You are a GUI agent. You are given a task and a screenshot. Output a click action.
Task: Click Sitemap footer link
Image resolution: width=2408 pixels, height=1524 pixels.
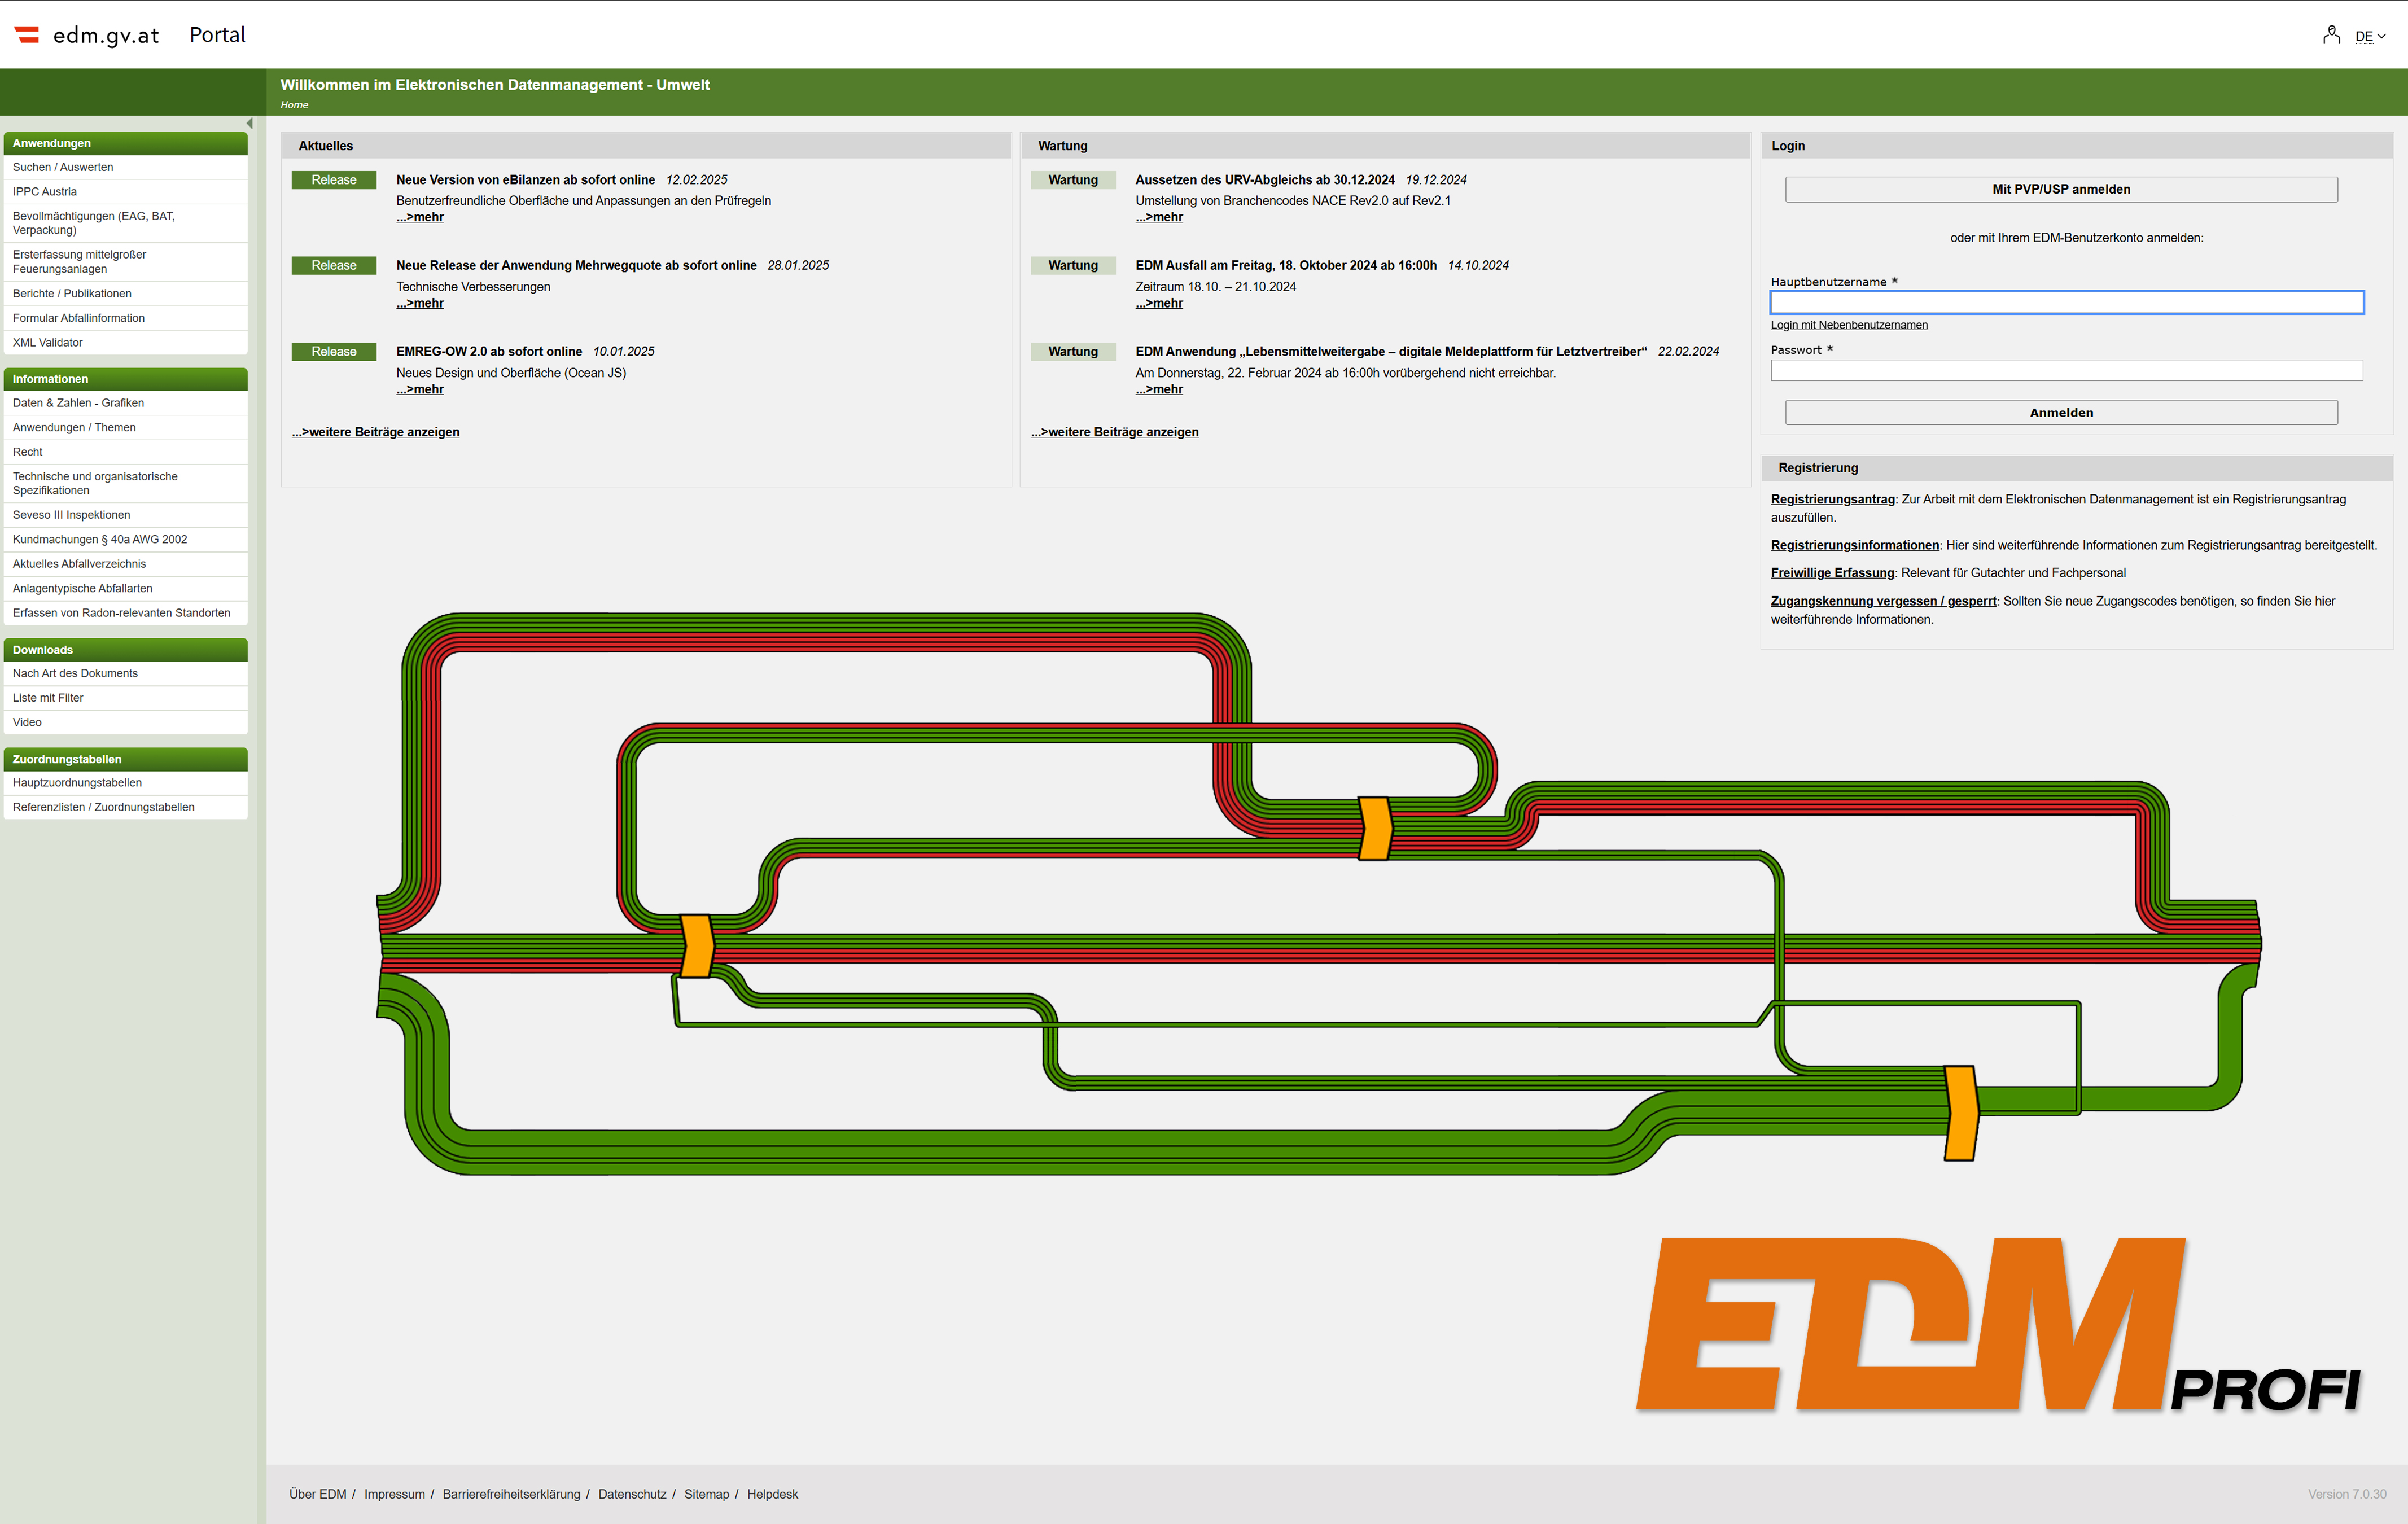[706, 1494]
